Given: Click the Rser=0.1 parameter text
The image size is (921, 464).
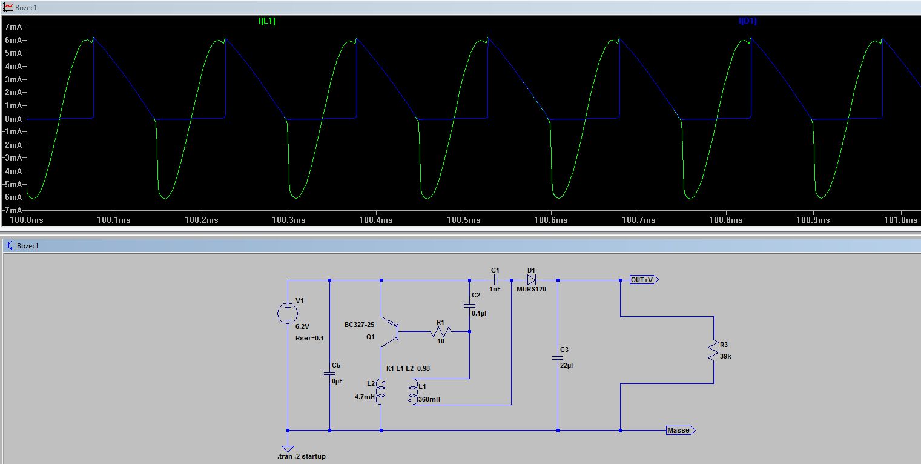Looking at the screenshot, I should [x=309, y=338].
